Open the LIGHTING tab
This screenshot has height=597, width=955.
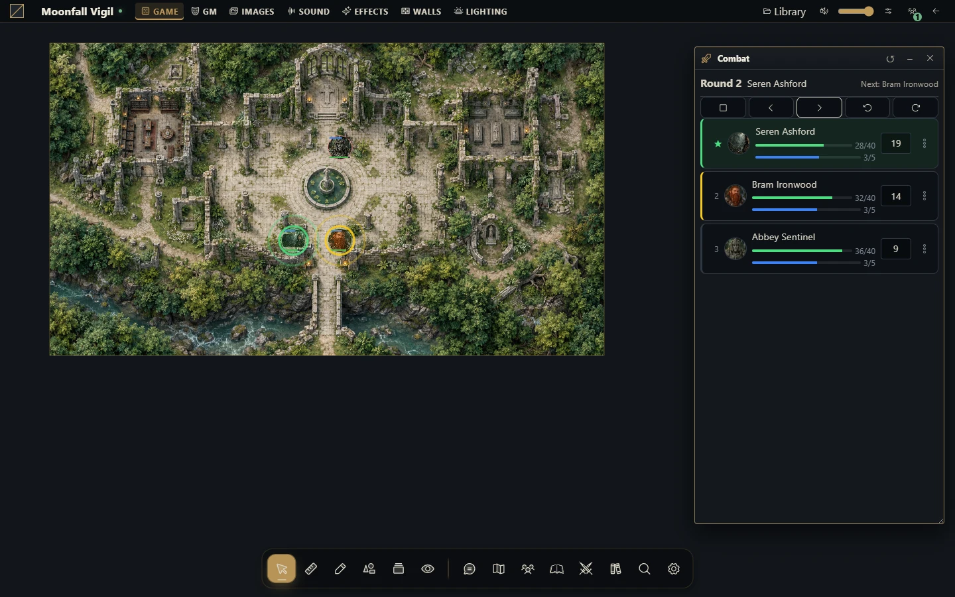coord(481,11)
